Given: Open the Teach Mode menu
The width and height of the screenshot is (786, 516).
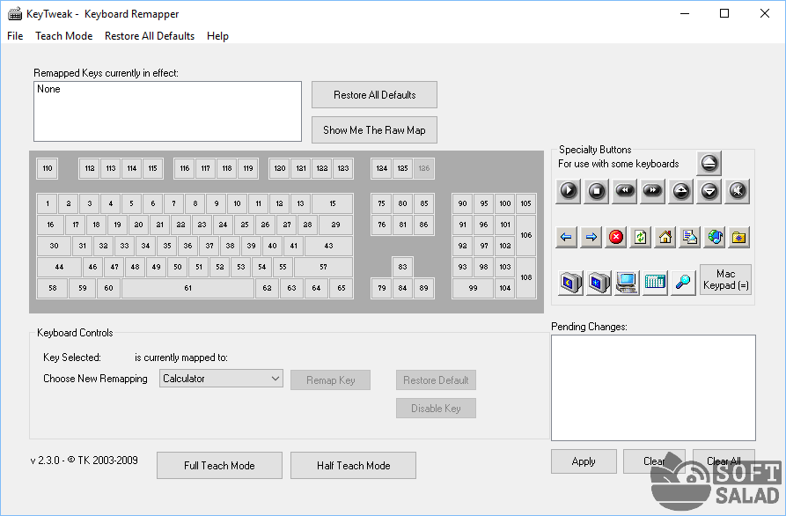Looking at the screenshot, I should [x=63, y=36].
